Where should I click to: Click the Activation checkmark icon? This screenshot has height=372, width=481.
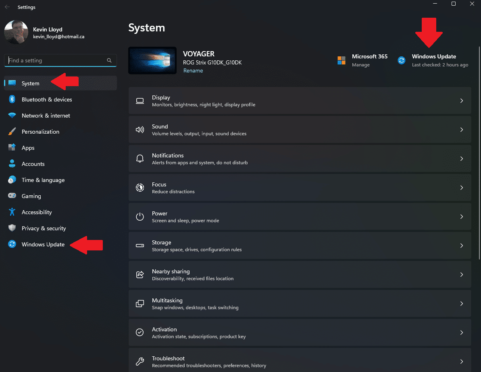140,333
